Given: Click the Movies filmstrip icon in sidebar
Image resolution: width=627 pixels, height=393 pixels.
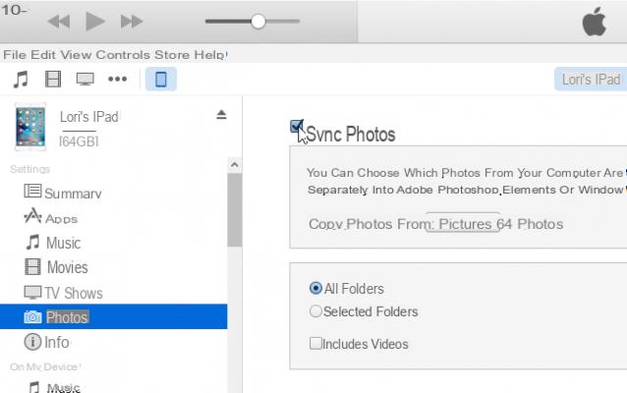Looking at the screenshot, I should [32, 267].
